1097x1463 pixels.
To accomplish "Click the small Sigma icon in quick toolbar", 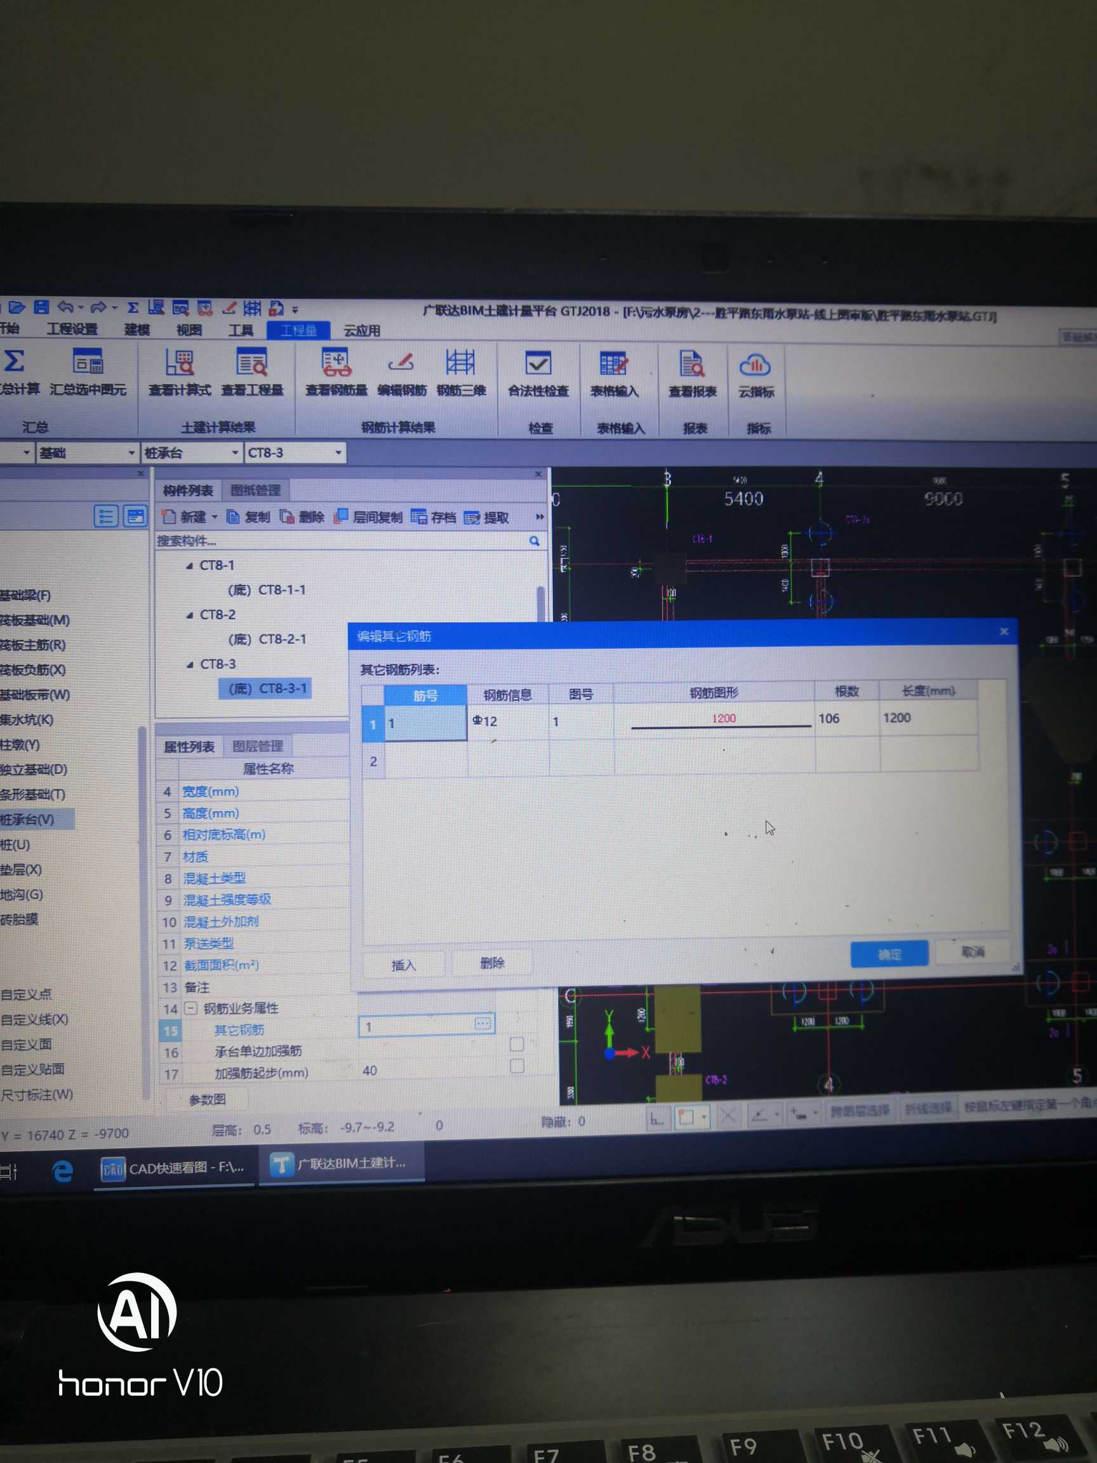I will pos(133,307).
